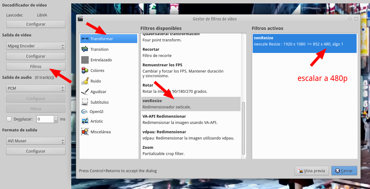The width and height of the screenshot is (370, 189).
Task: Click the Vista previa button
Action: [x=311, y=171]
